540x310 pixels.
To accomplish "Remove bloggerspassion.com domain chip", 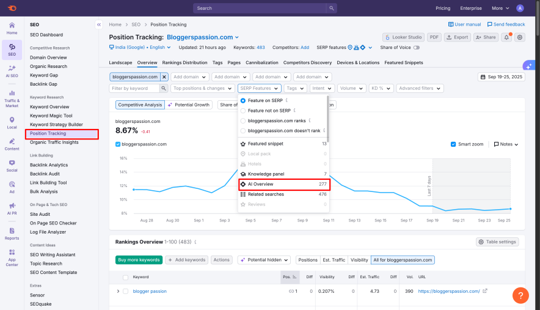I will point(164,77).
